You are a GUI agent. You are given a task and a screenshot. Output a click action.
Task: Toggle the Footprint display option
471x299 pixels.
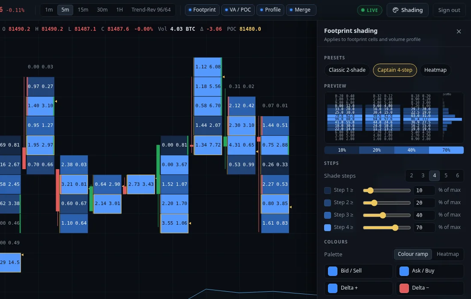(x=202, y=10)
